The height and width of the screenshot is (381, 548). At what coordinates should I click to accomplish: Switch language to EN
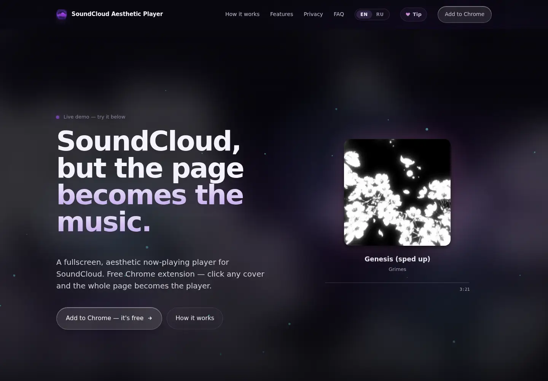pos(364,14)
